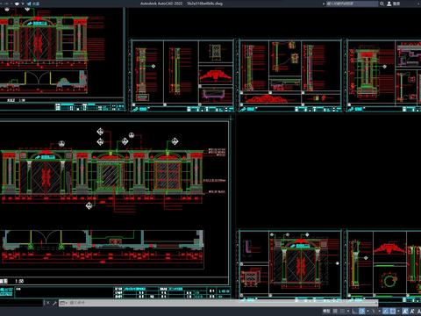Image resolution: width=421 pixels, height=316 pixels.
Task: Click the isometric drafting icon in status bar
Action: pos(374,311)
